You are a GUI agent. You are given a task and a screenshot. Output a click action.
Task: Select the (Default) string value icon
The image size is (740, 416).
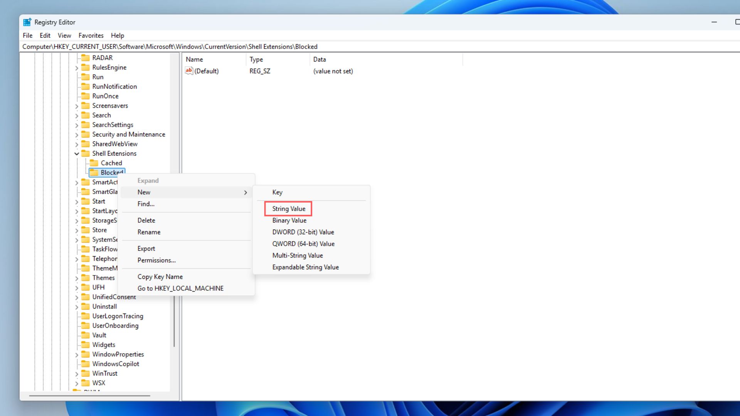189,71
